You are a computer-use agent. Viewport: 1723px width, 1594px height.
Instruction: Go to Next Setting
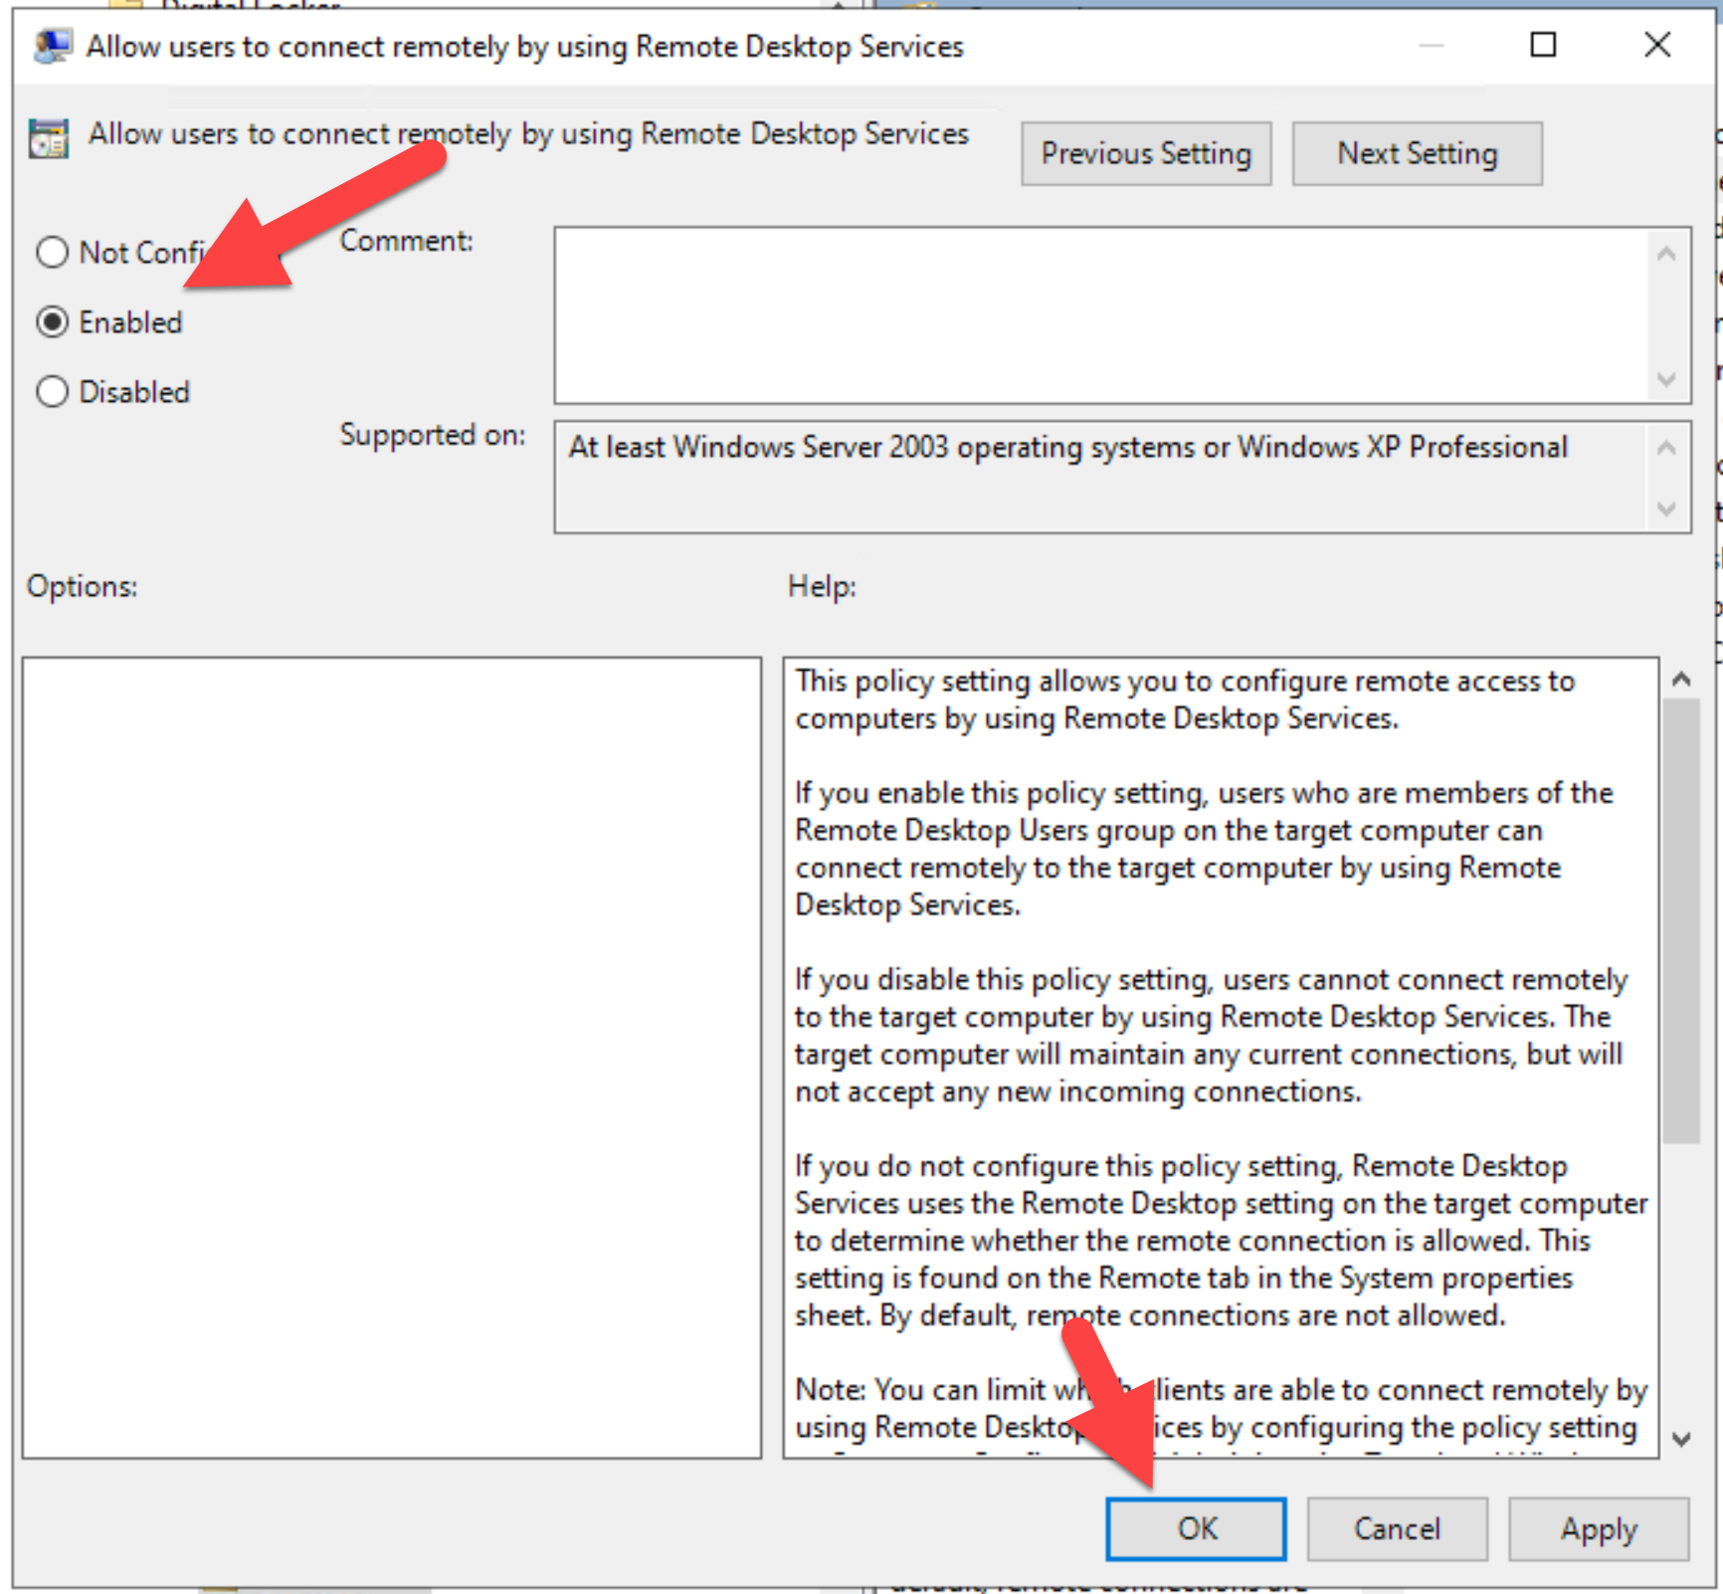coord(1417,154)
